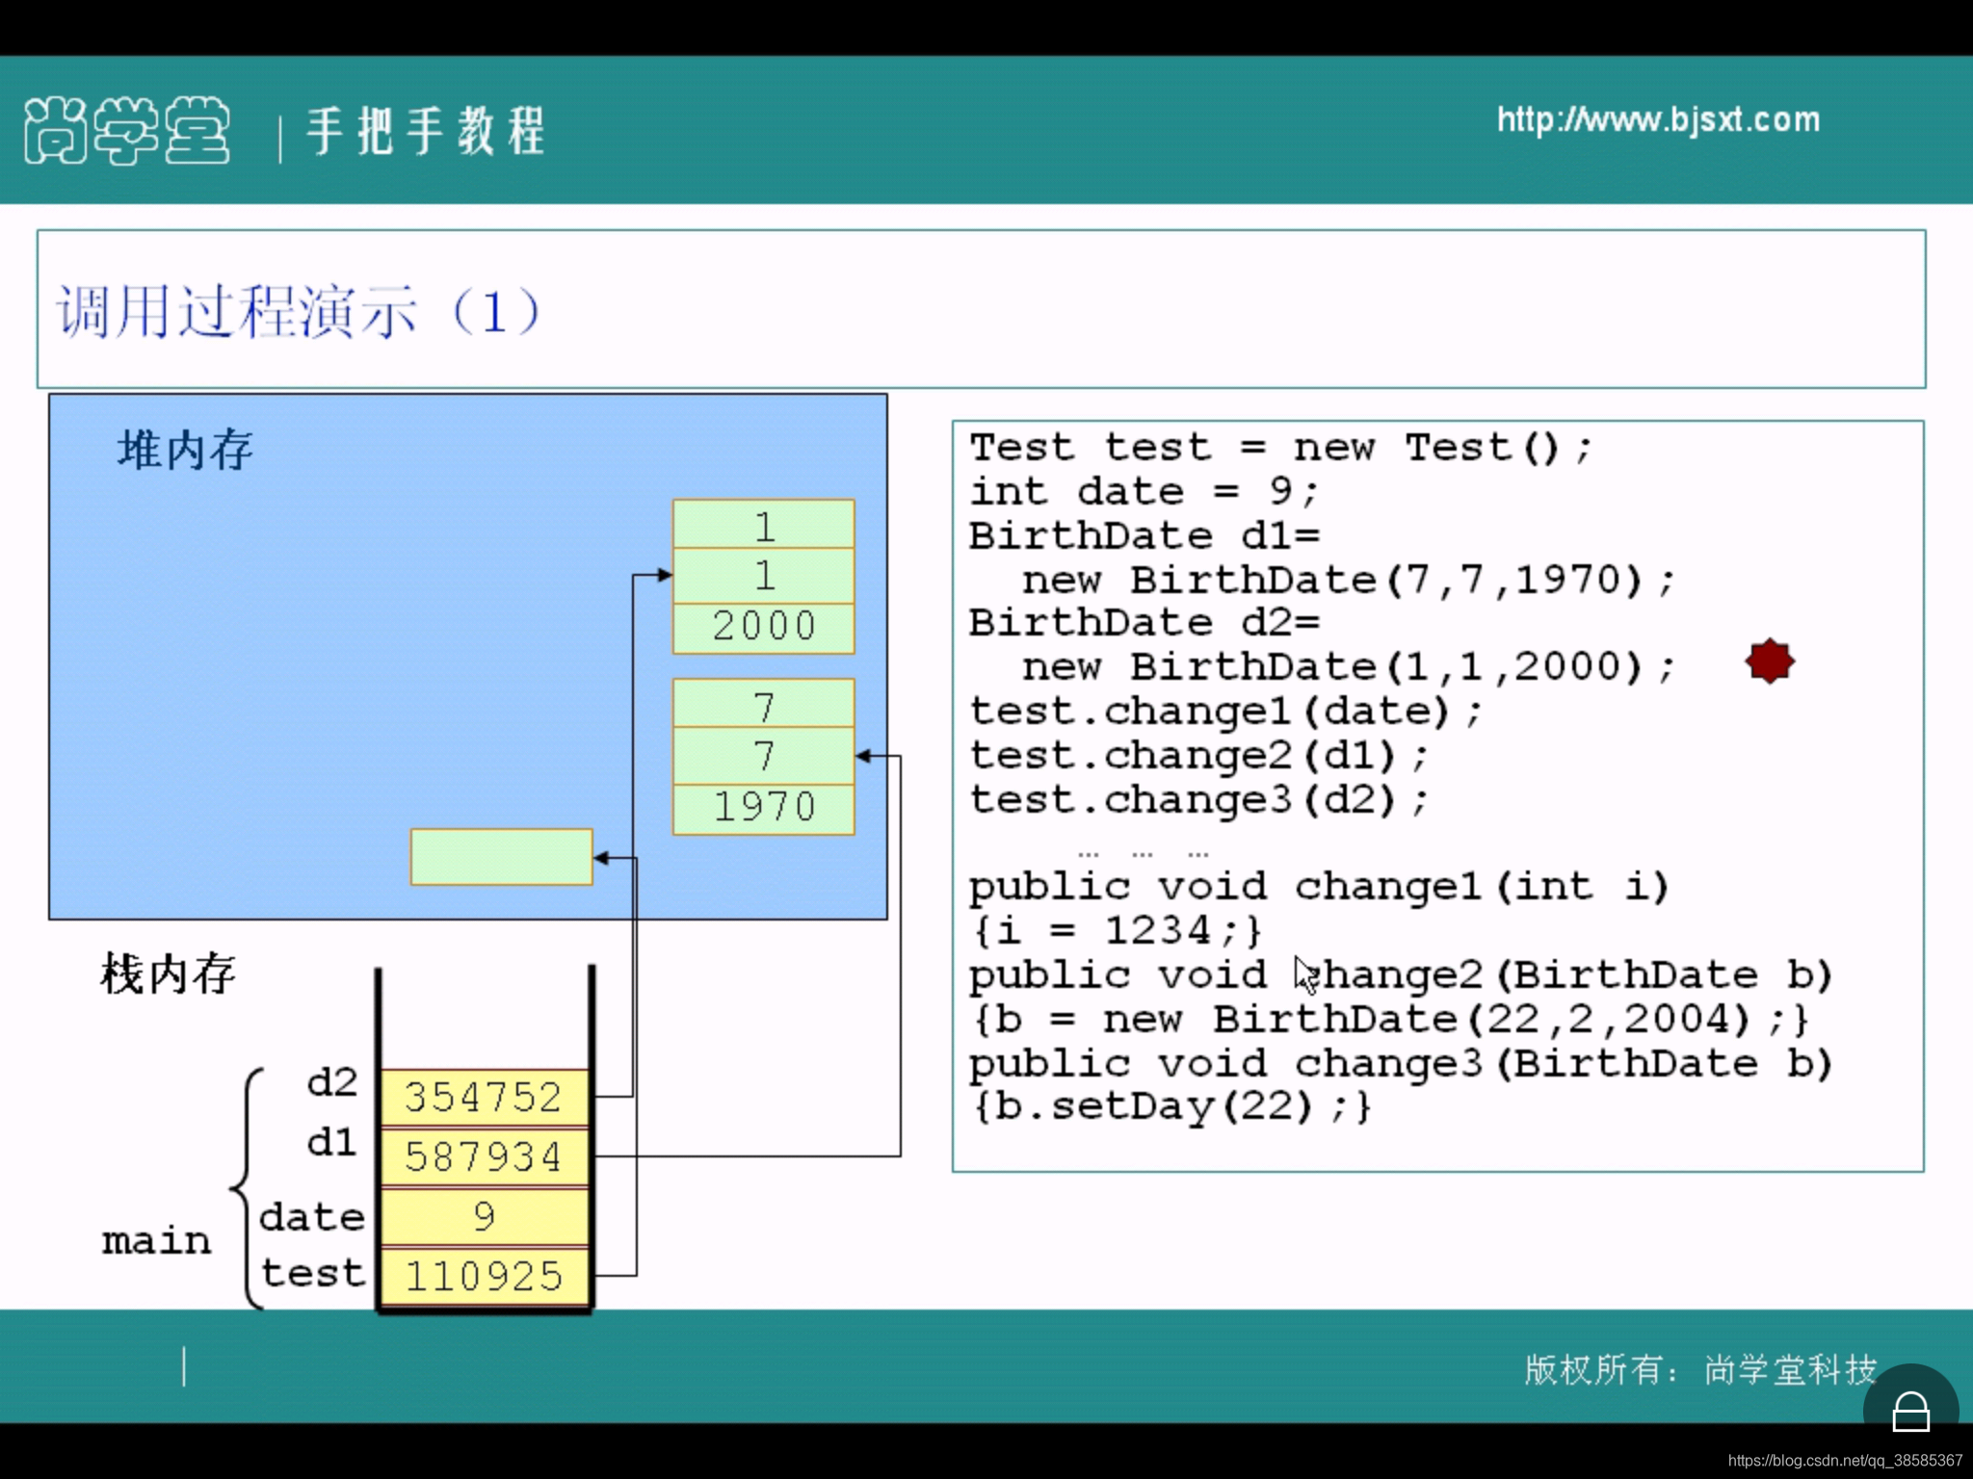Select the d2 stack cell 354752

484,1098
